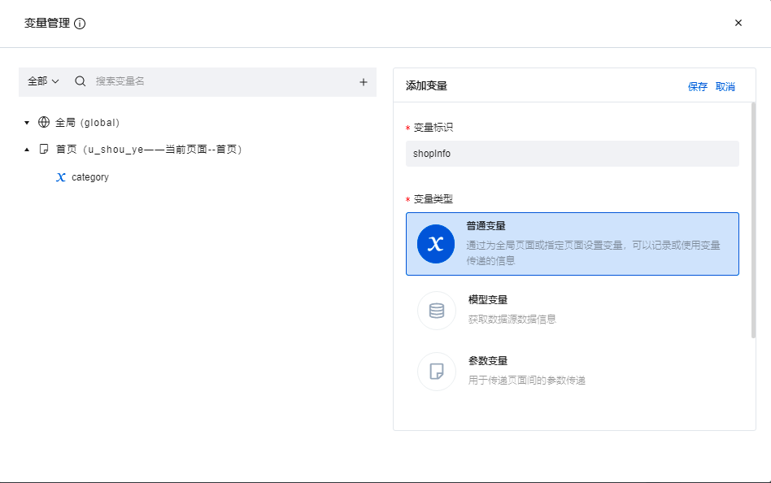Screen dimensions: 771x483
Task: Click the 变量管理 dialog title
Action: (47, 23)
